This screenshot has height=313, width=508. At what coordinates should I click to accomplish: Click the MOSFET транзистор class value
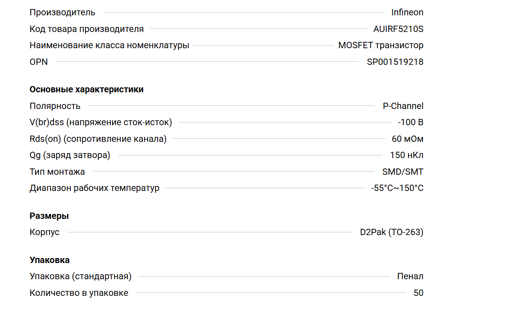pos(381,45)
